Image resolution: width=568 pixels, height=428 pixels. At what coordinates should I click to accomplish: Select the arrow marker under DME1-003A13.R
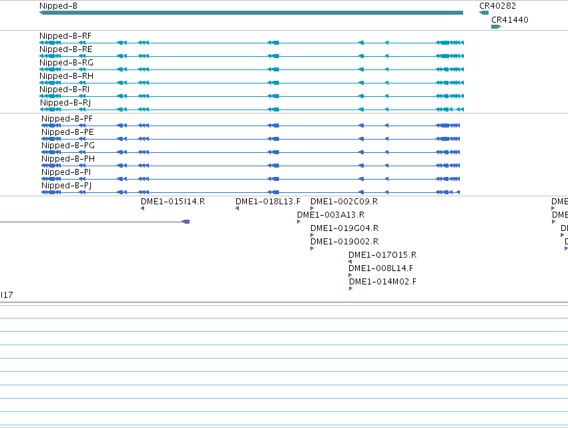[x=299, y=222]
